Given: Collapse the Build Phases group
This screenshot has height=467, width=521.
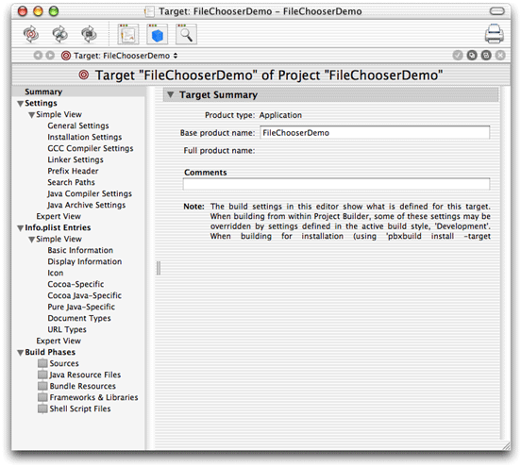Looking at the screenshot, I should point(20,353).
